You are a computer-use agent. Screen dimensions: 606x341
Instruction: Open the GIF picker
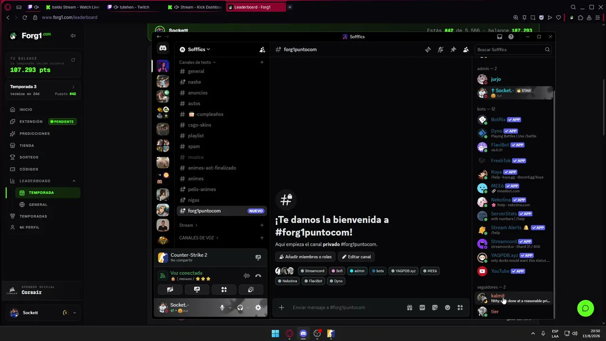point(422,307)
